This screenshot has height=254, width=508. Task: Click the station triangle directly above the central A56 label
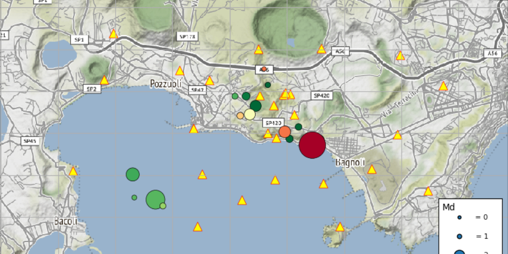(x=258, y=50)
